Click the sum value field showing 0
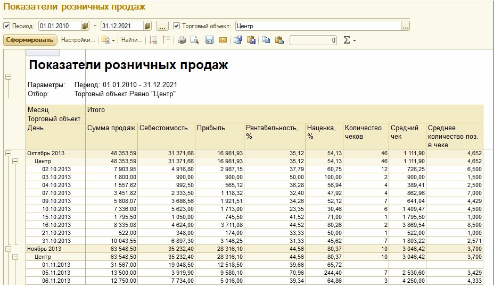The height and width of the screenshot is (287, 494). point(313,40)
